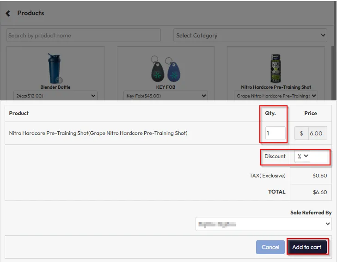Image resolution: width=337 pixels, height=262 pixels.
Task: Select the KEY FOB product image
Action: pyautogui.click(x=165, y=69)
